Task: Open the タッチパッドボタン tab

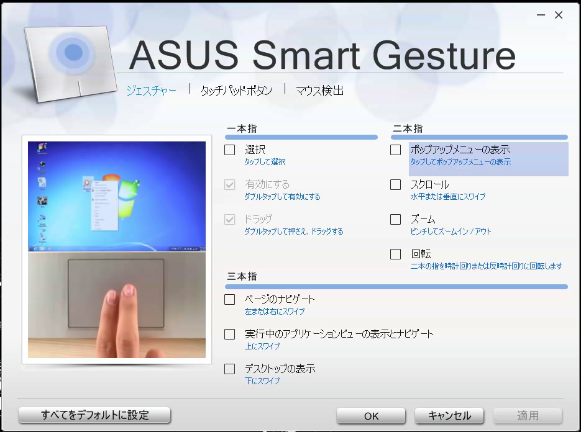Action: coord(236,91)
